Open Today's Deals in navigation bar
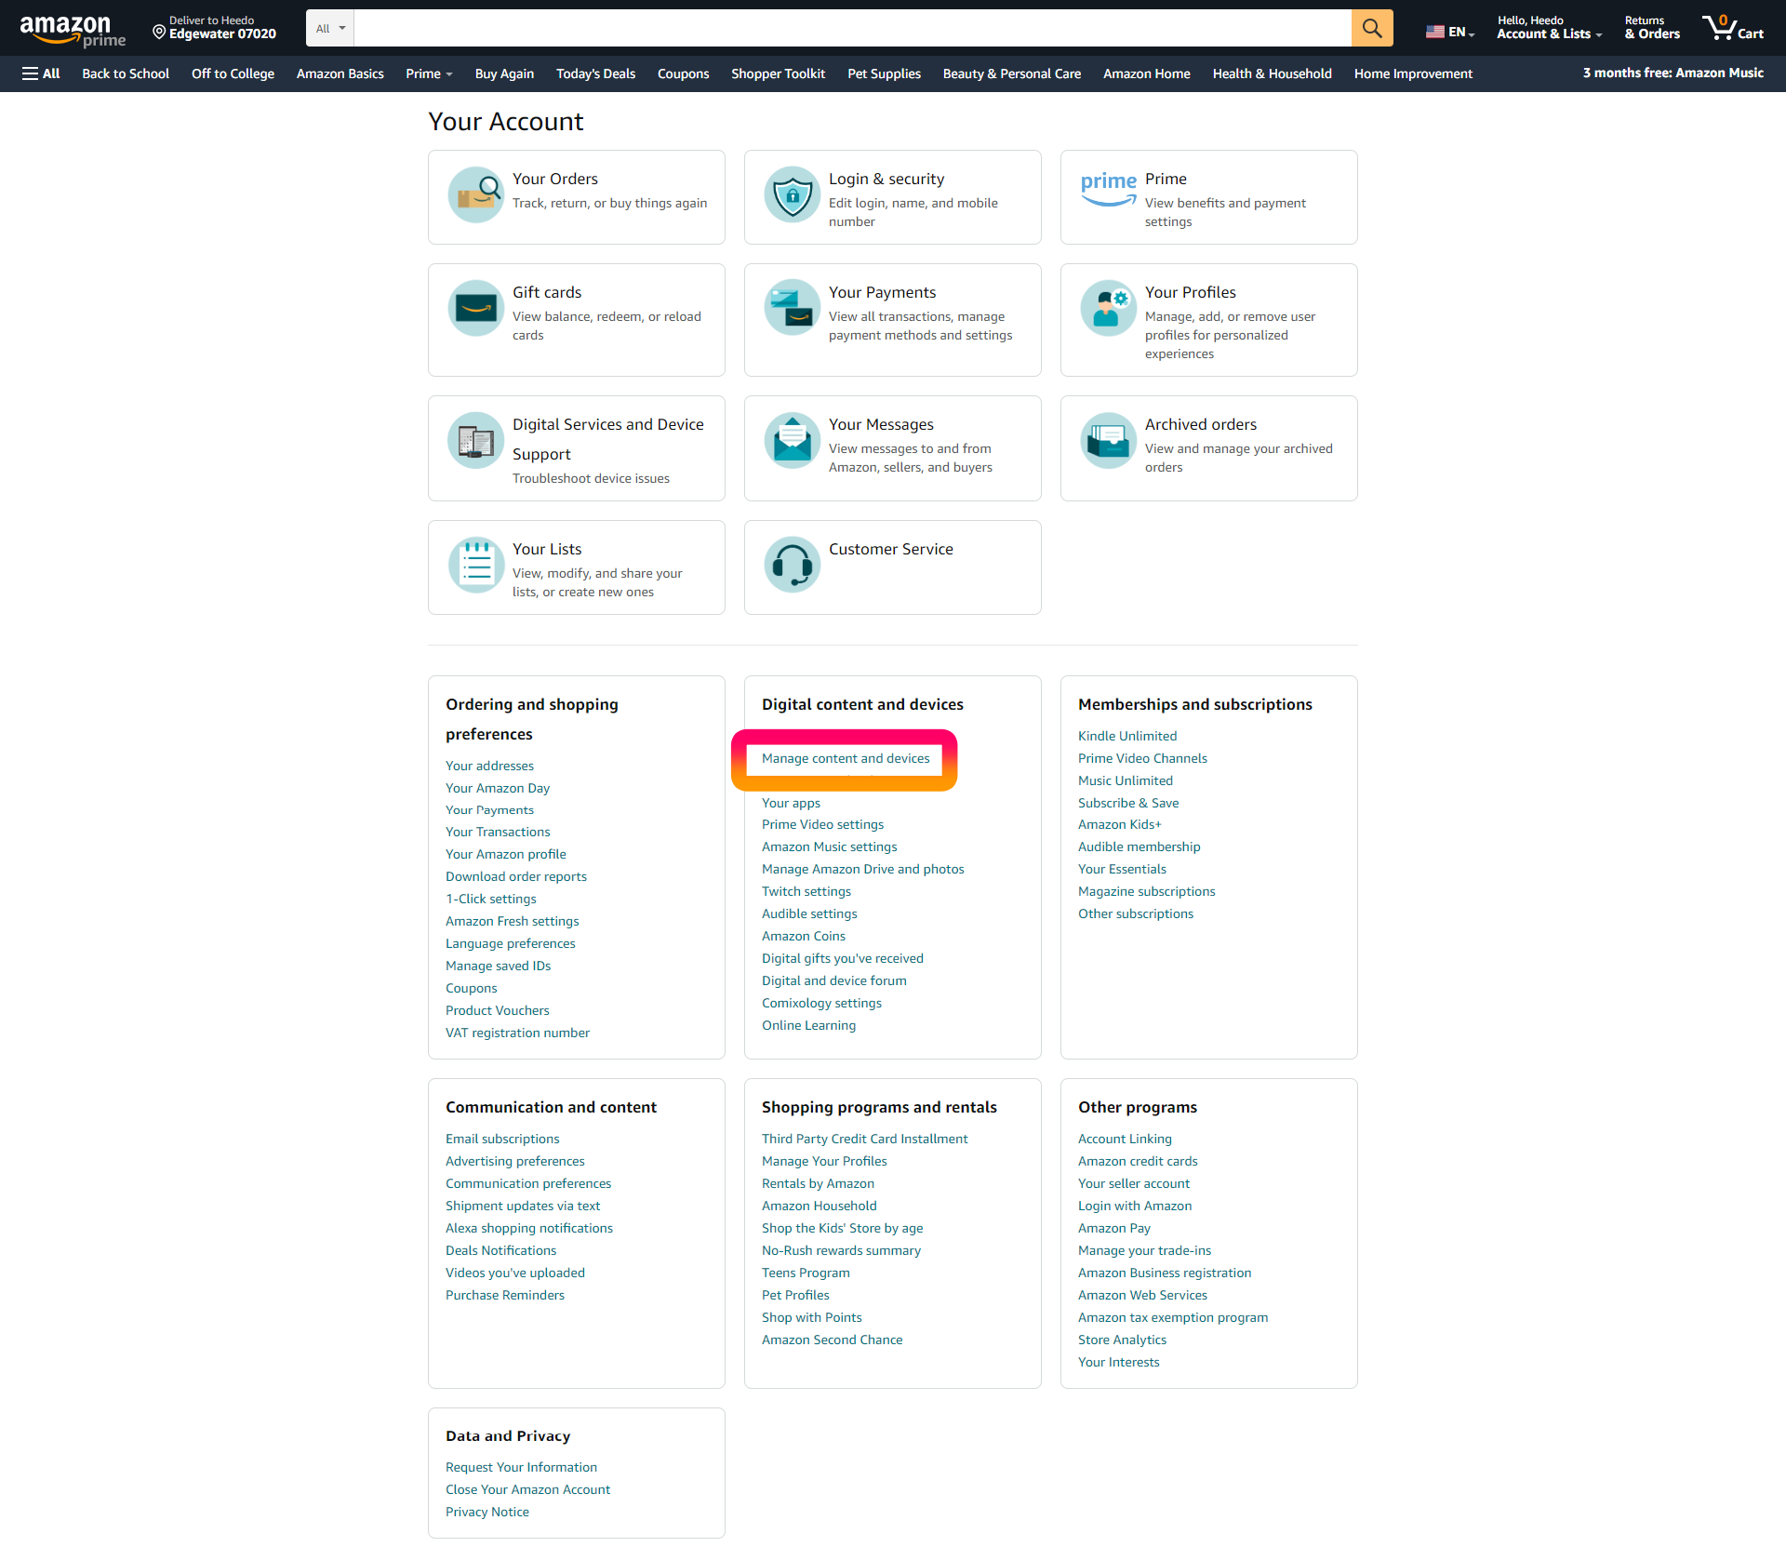Image resolution: width=1786 pixels, height=1560 pixels. [595, 73]
